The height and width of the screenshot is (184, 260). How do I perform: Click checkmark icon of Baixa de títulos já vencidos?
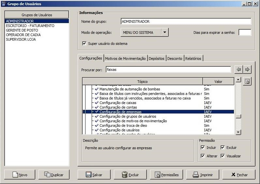click(97, 98)
